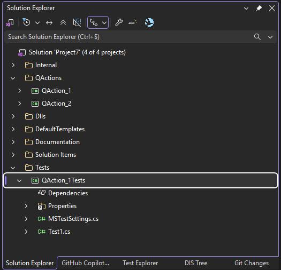
Task: Expand the Properties node
Action: [26, 206]
